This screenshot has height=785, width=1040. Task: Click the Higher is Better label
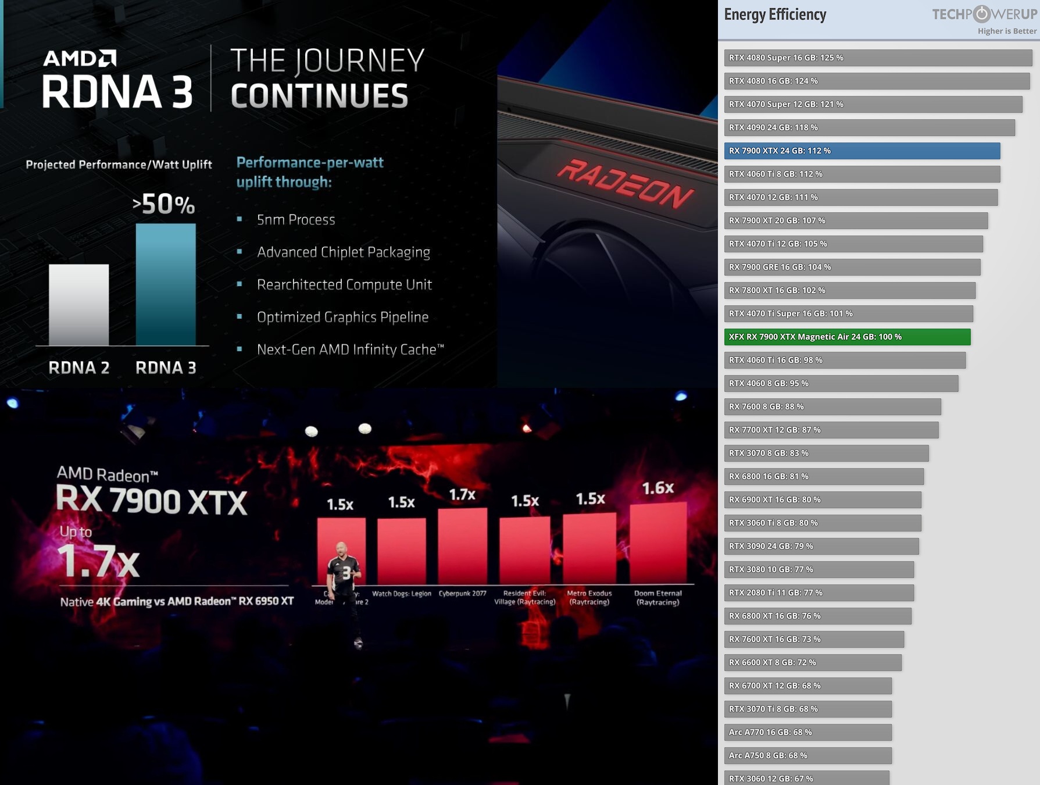[x=1007, y=31]
